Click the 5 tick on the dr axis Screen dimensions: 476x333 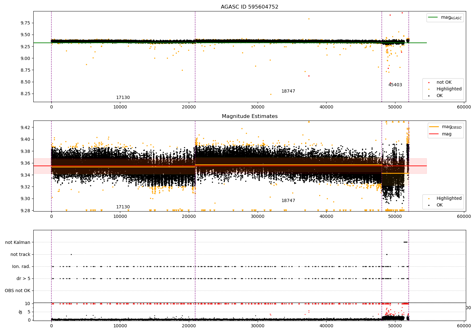(29, 312)
